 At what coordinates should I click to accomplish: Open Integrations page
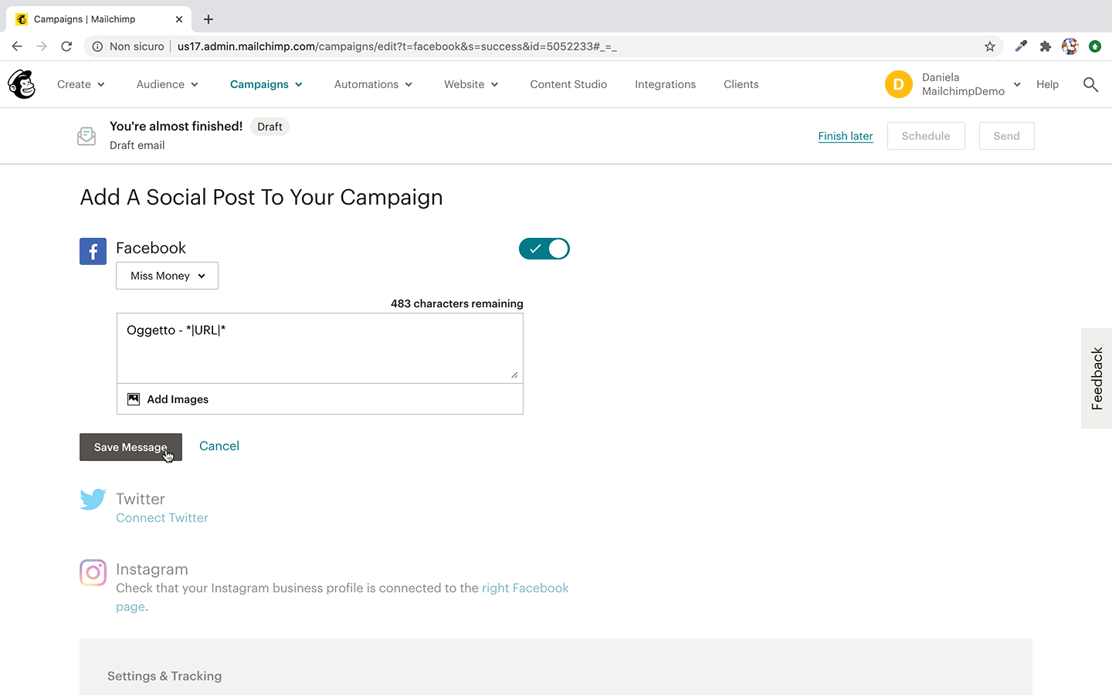665,84
